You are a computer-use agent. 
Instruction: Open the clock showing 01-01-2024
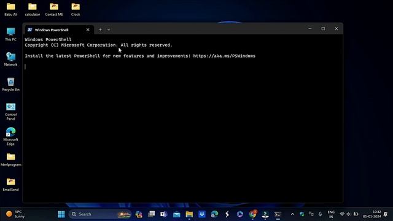(x=372, y=214)
